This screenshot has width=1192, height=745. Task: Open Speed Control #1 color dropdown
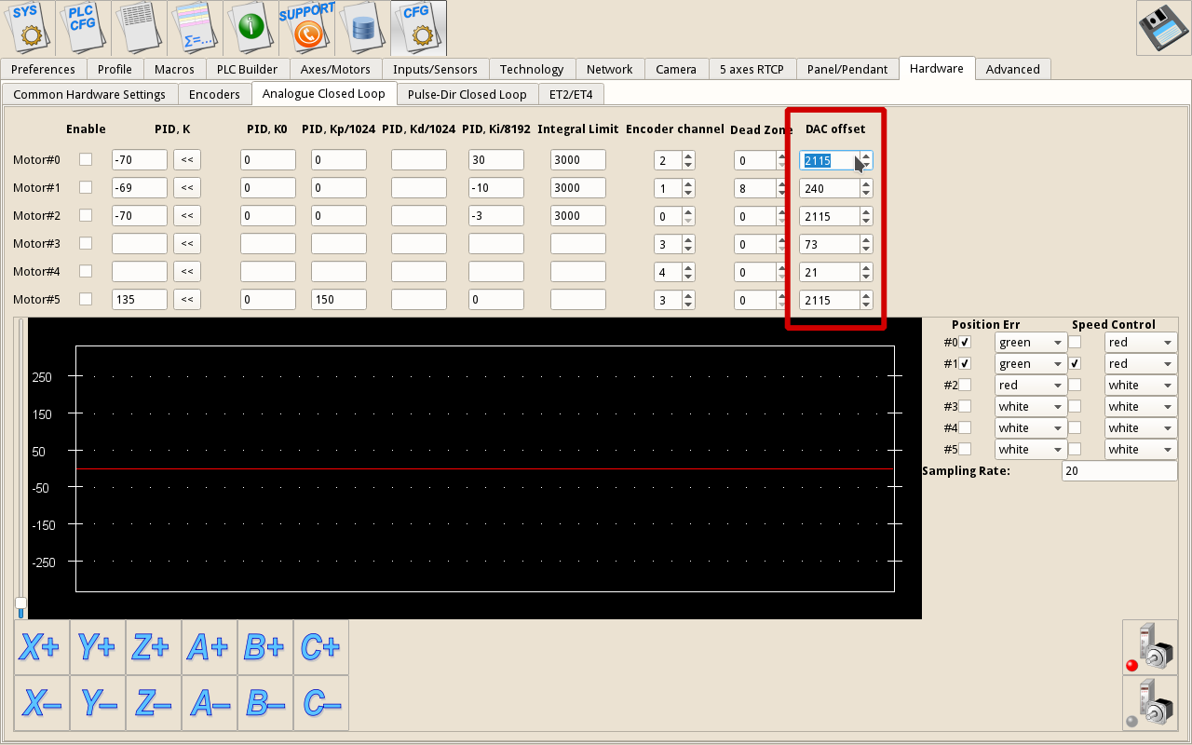tap(1140, 364)
